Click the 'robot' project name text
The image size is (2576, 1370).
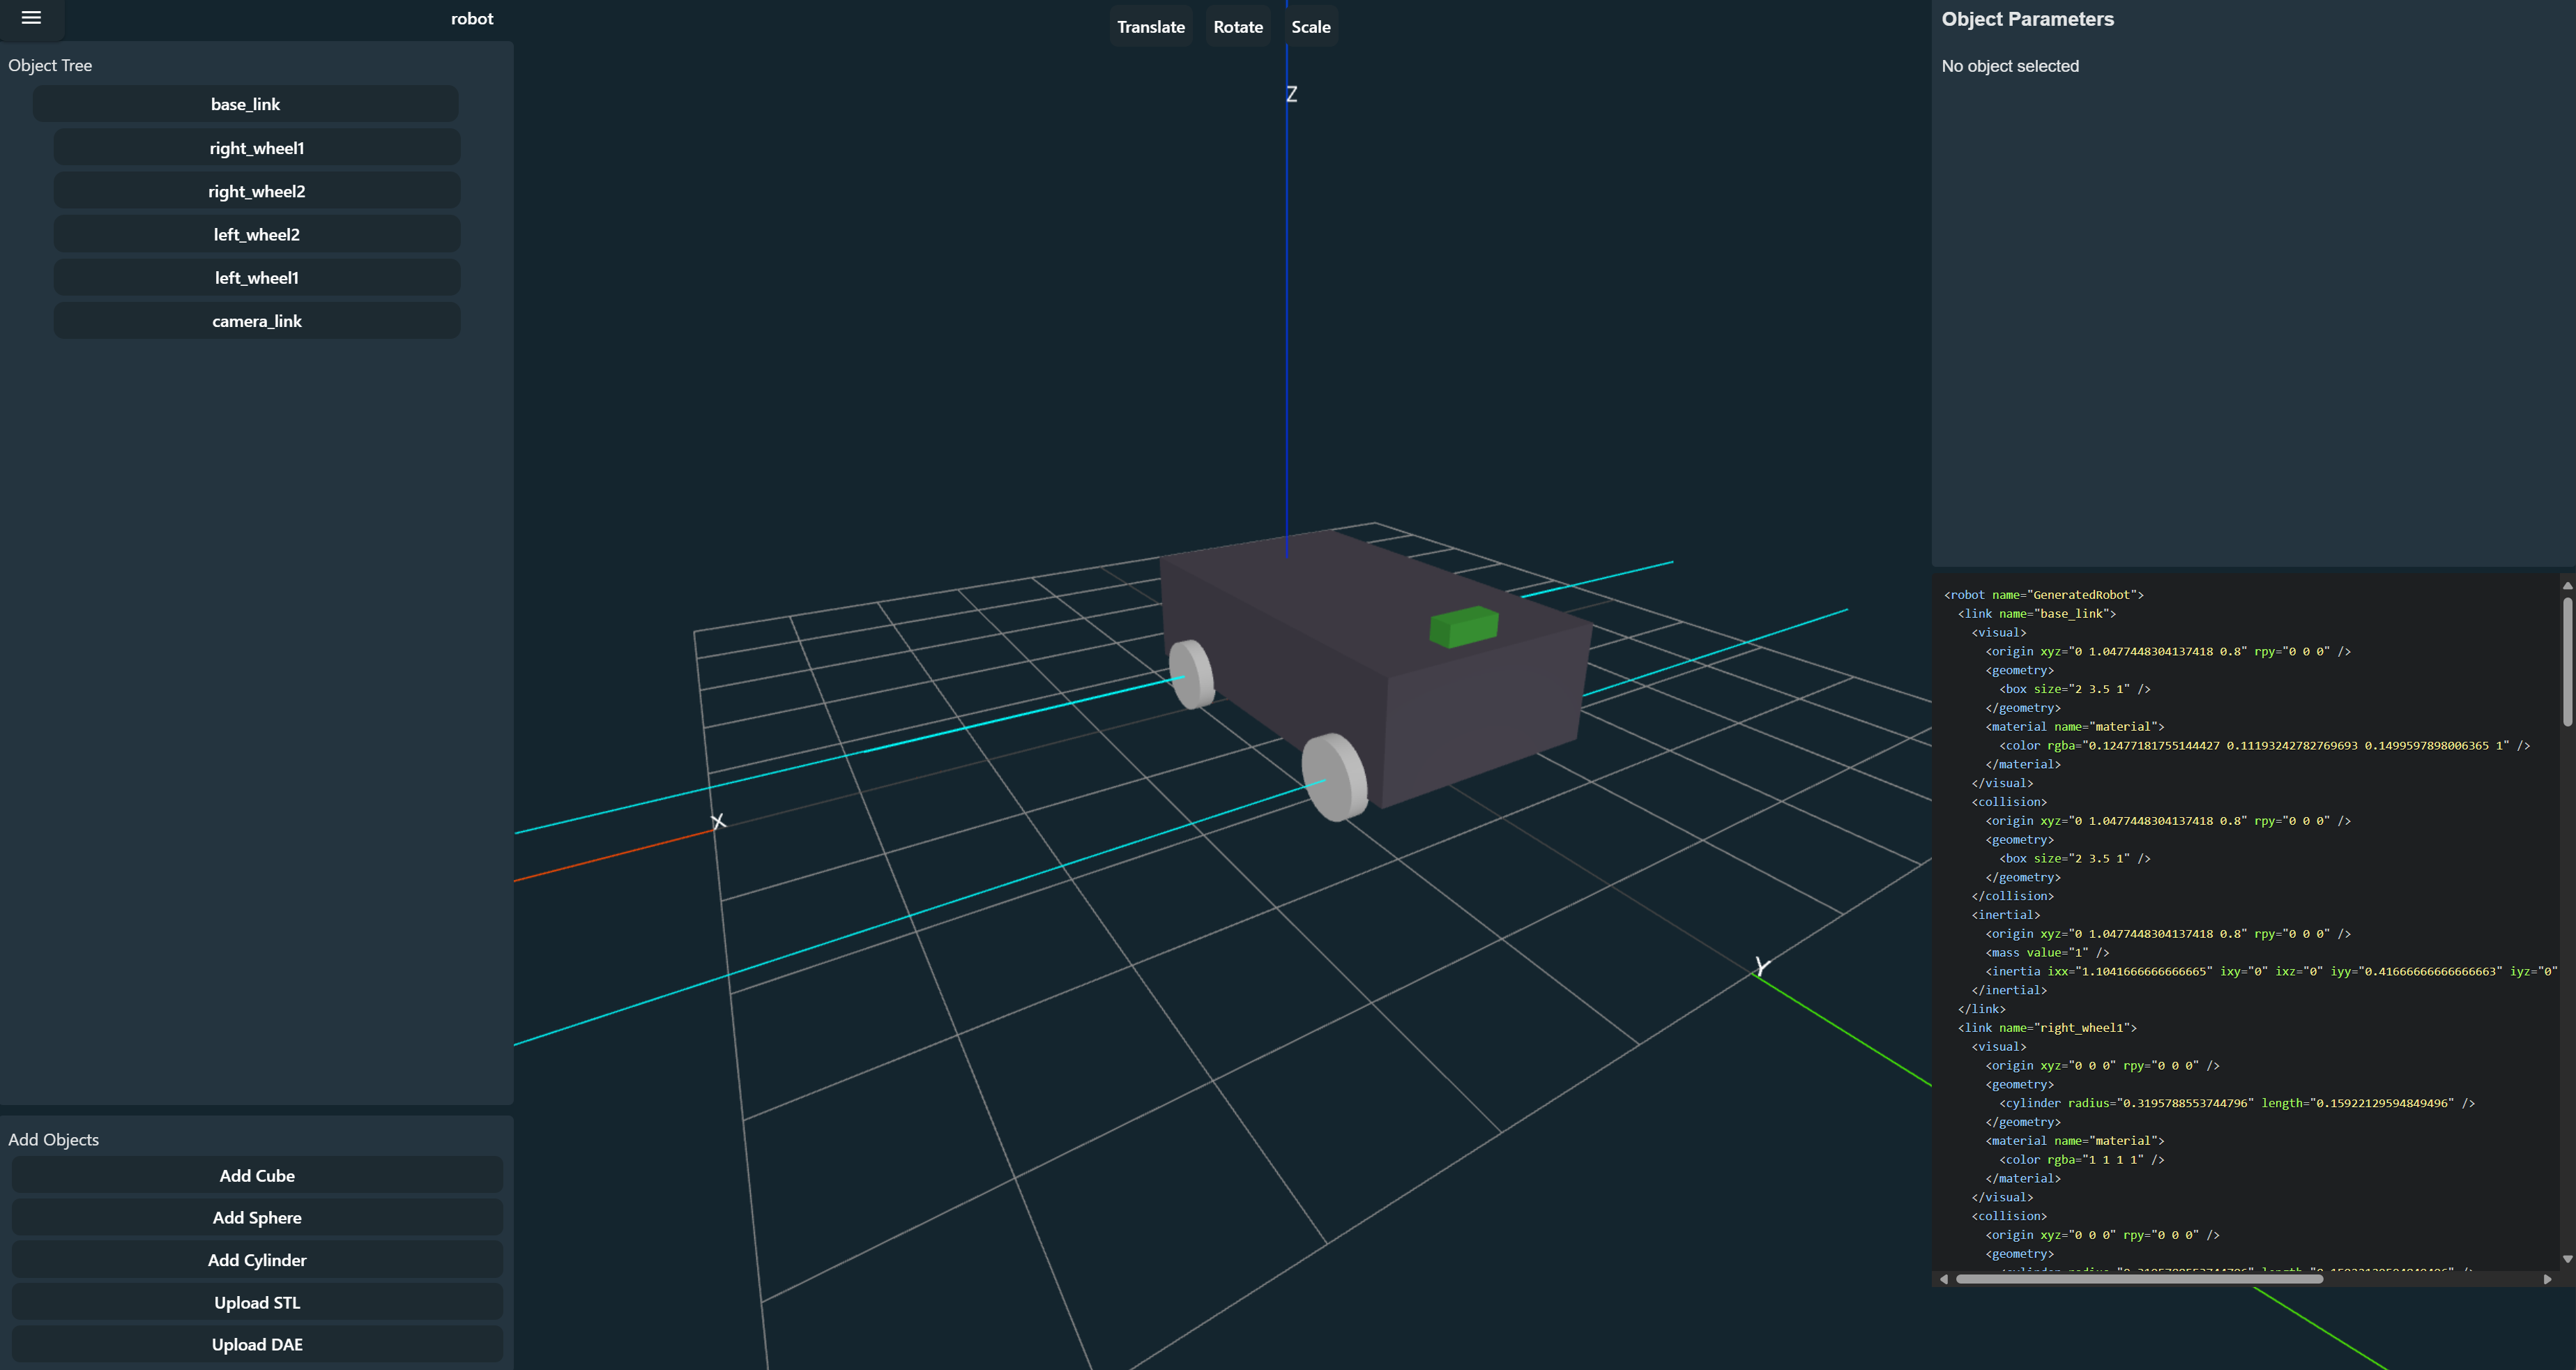pyautogui.click(x=472, y=19)
